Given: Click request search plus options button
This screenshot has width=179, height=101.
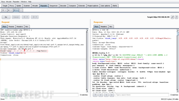Looking at the screenshot, I should (14, 95).
